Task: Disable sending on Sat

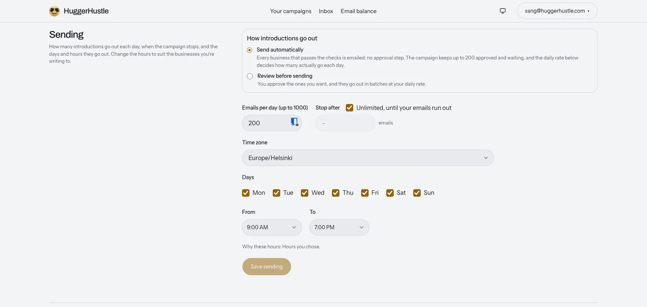Action: click(x=390, y=193)
